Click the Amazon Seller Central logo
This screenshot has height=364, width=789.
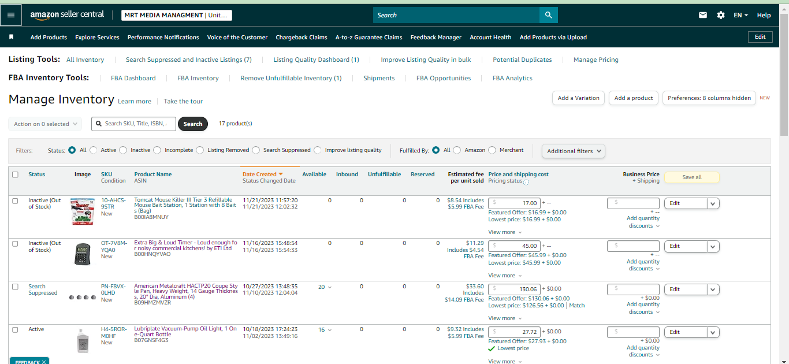(67, 15)
